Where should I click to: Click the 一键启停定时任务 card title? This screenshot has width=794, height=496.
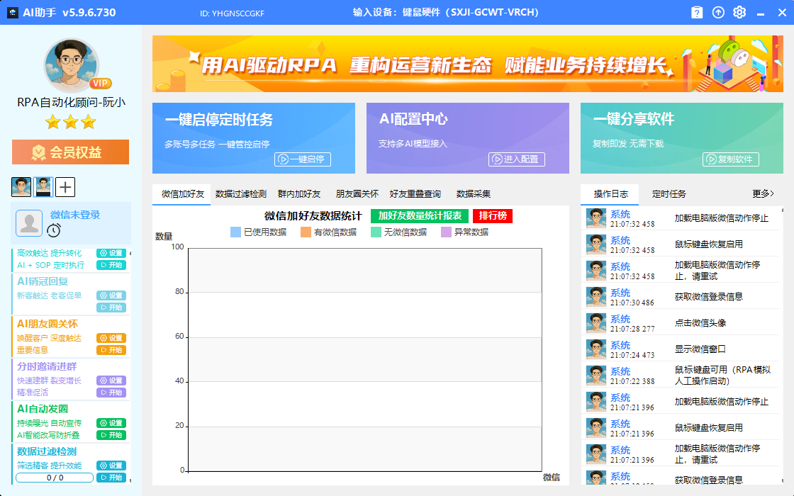pyautogui.click(x=219, y=120)
